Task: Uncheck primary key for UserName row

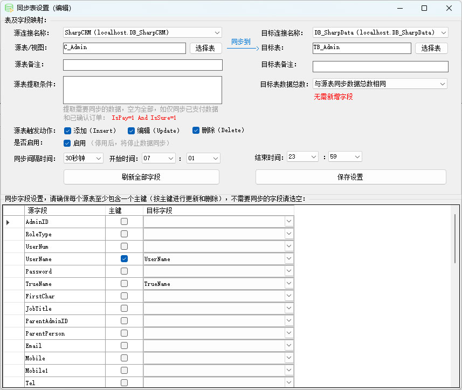Action: click(x=125, y=259)
